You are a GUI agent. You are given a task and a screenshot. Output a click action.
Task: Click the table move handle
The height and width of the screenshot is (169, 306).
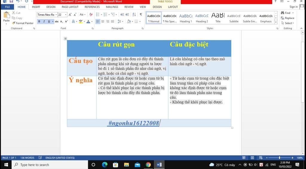65,39
